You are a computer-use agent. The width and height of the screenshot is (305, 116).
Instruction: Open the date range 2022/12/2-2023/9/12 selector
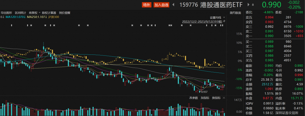click(202, 21)
